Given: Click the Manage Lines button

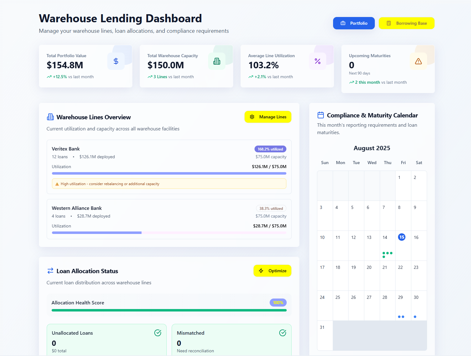Looking at the screenshot, I should coord(268,117).
